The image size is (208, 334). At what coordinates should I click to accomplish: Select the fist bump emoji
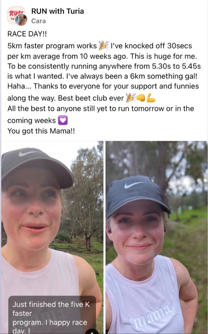[141, 98]
